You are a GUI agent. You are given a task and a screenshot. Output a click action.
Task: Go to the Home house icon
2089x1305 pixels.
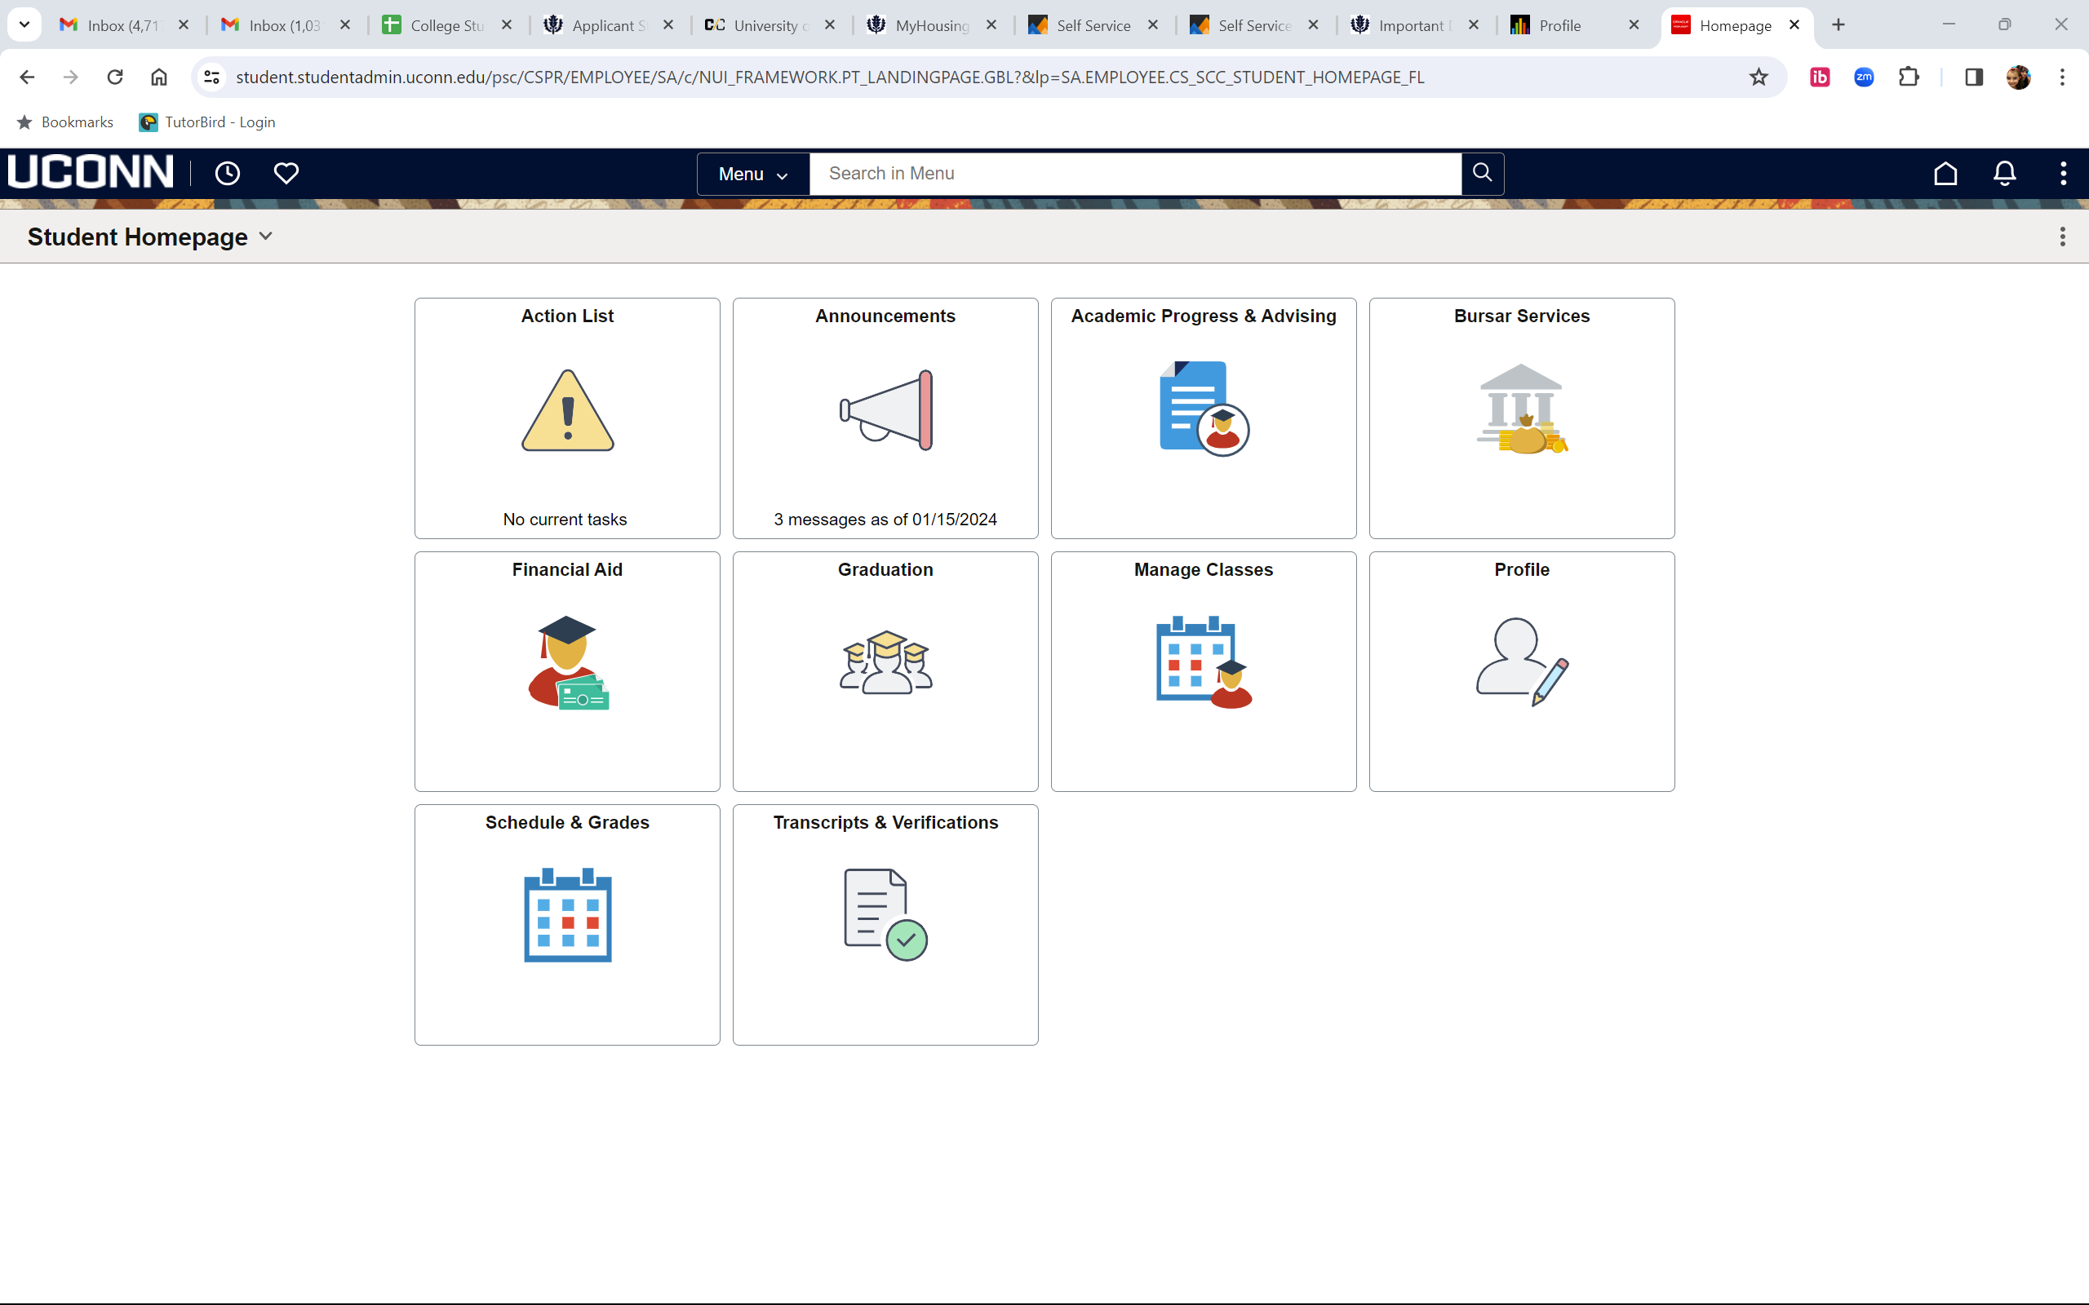[x=1945, y=174]
